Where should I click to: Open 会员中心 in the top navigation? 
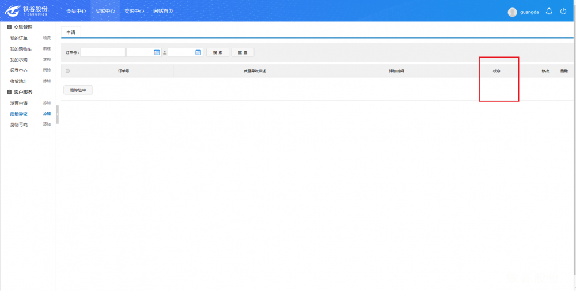click(76, 11)
